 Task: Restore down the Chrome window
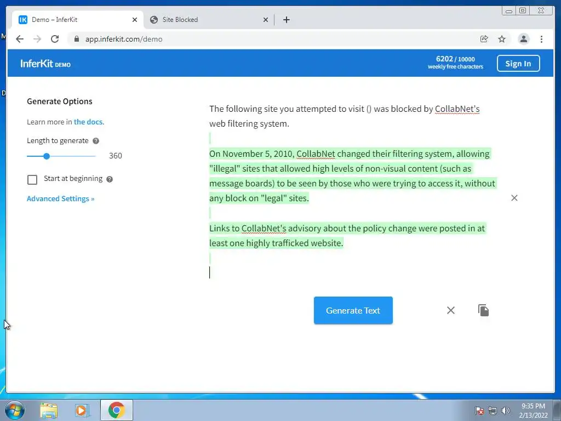point(523,11)
